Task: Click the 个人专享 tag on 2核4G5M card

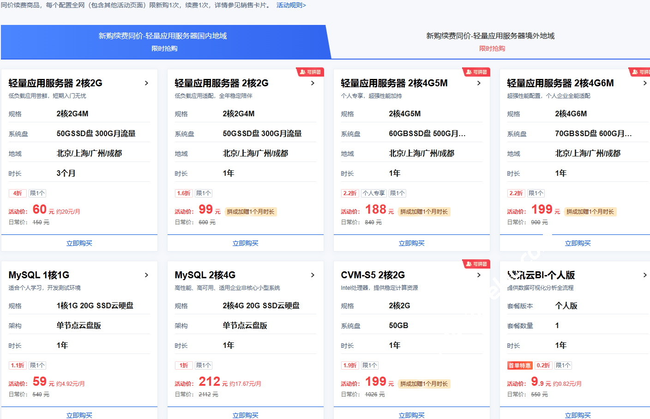Action: tap(373, 193)
